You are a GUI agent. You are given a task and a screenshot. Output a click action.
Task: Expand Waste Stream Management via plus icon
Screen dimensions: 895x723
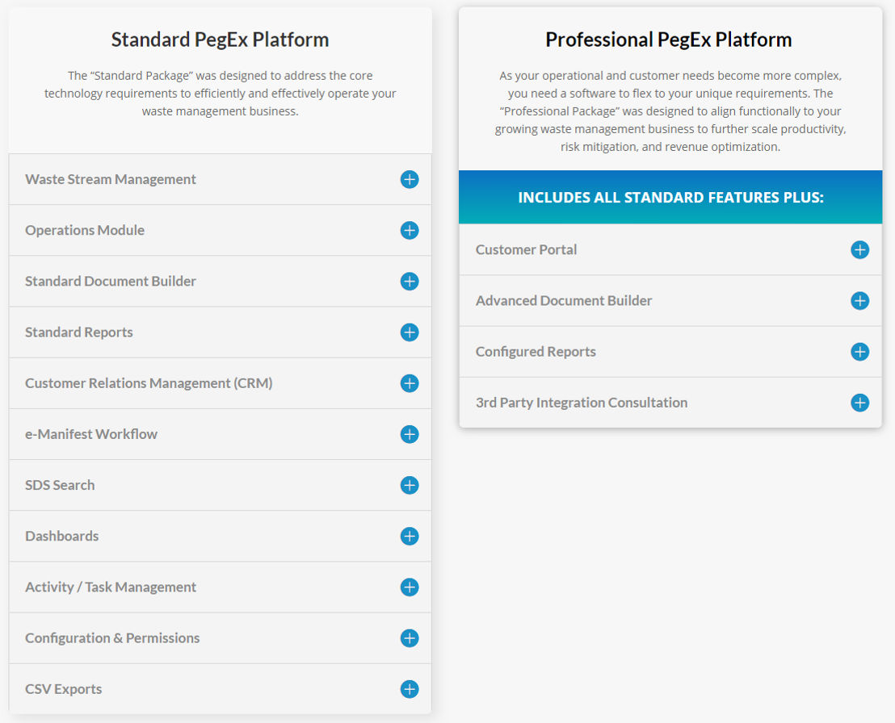click(410, 180)
